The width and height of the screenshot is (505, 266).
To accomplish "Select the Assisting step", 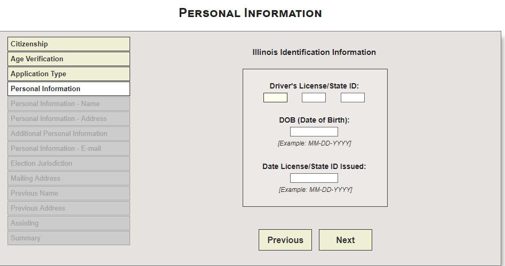I will tap(68, 223).
